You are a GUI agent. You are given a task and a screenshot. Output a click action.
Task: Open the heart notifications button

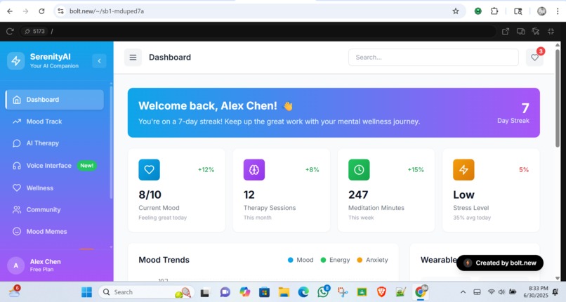534,58
